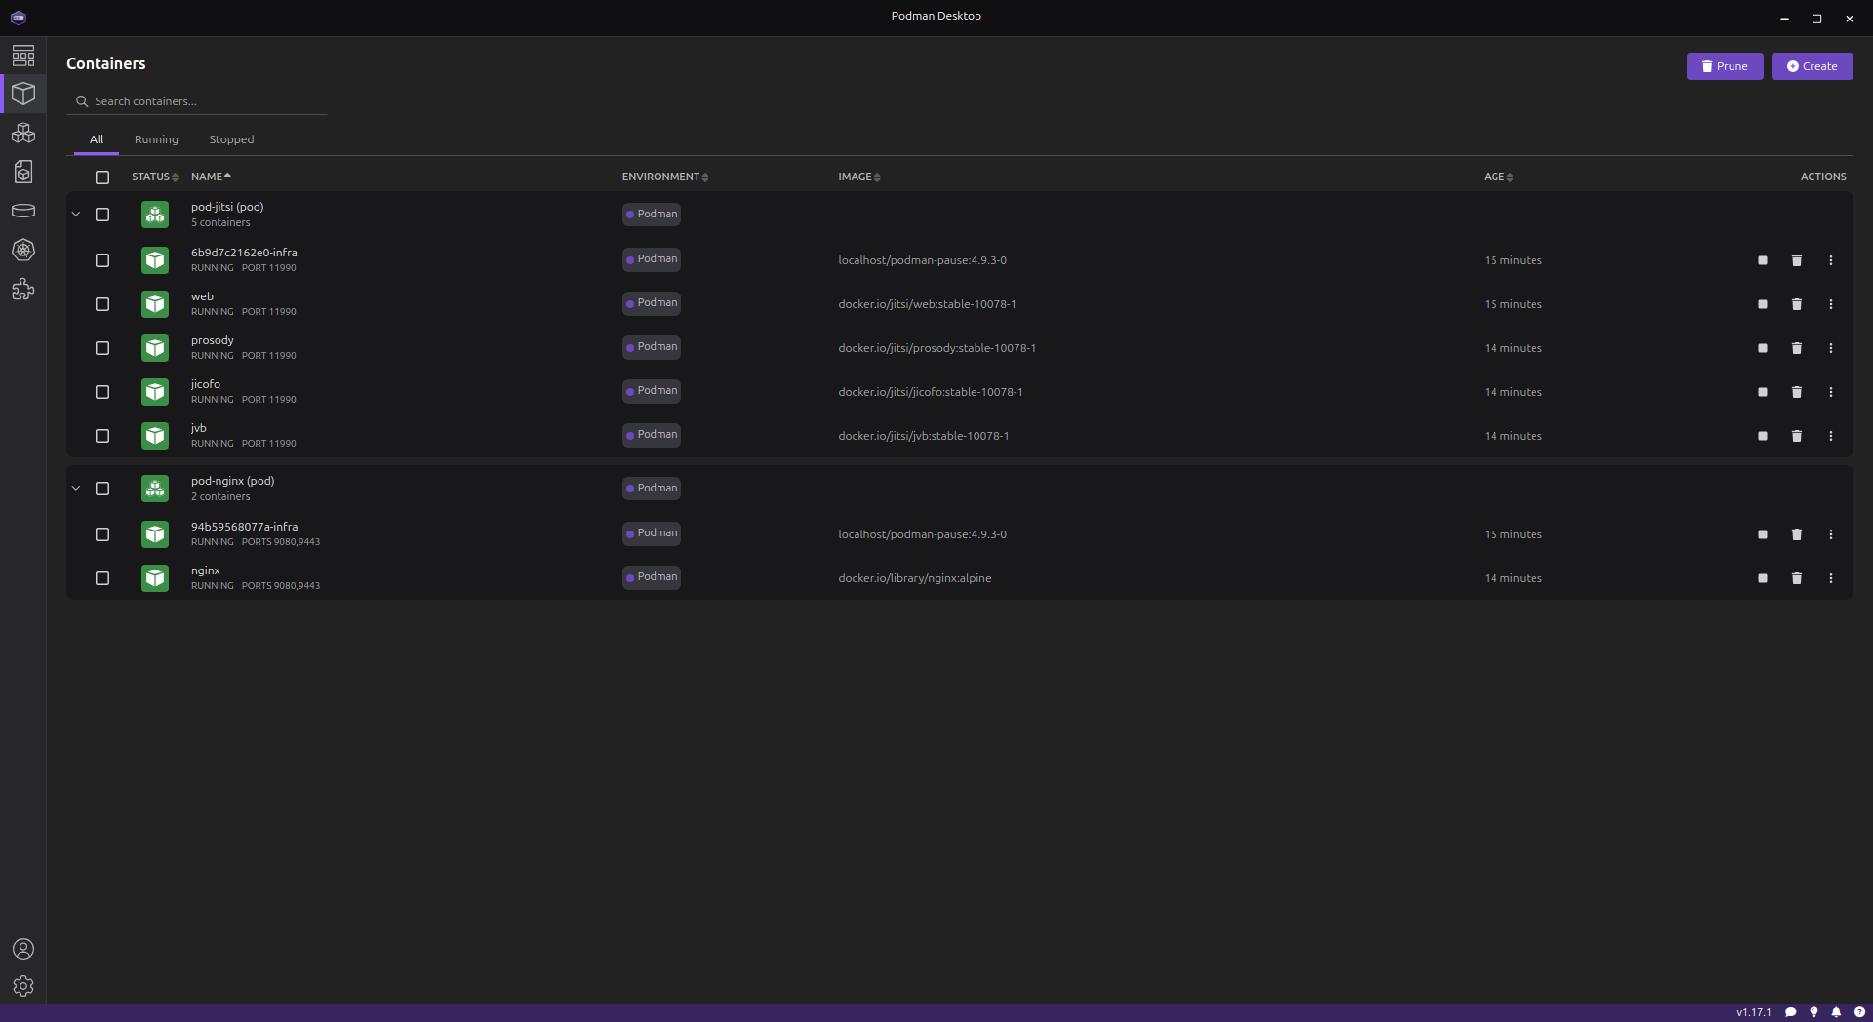Check the pod-jitsi pod checkbox

point(102,215)
